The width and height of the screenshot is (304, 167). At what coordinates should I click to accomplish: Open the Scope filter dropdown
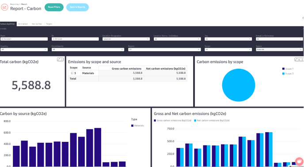228,49
